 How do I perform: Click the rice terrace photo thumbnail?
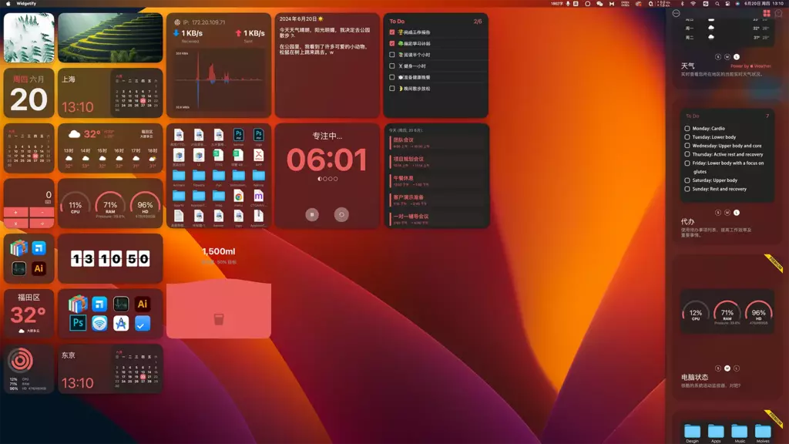coord(110,38)
